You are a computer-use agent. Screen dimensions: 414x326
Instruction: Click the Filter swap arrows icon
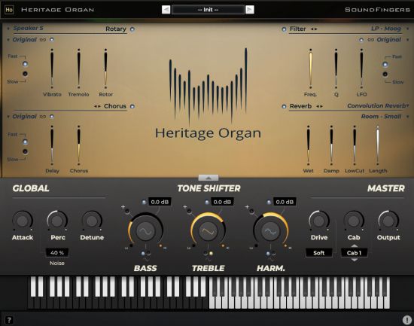point(314,29)
